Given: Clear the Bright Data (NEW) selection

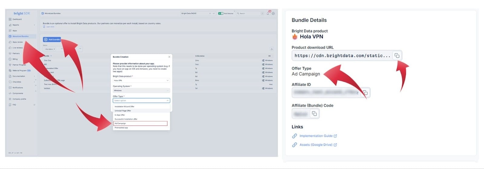Looking at the screenshot, I should tap(210, 13).
